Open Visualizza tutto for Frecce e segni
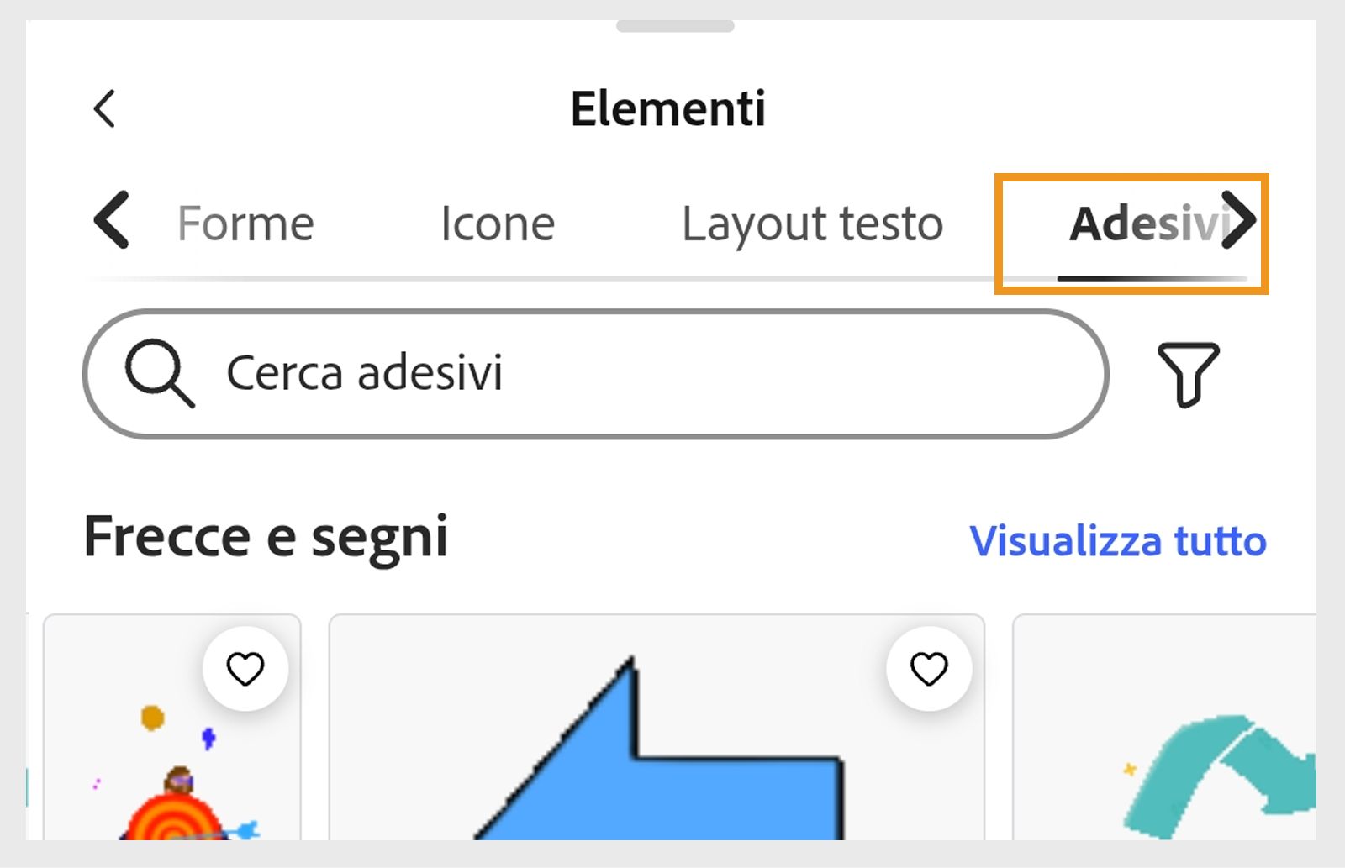Image resolution: width=1345 pixels, height=868 pixels. [1118, 540]
